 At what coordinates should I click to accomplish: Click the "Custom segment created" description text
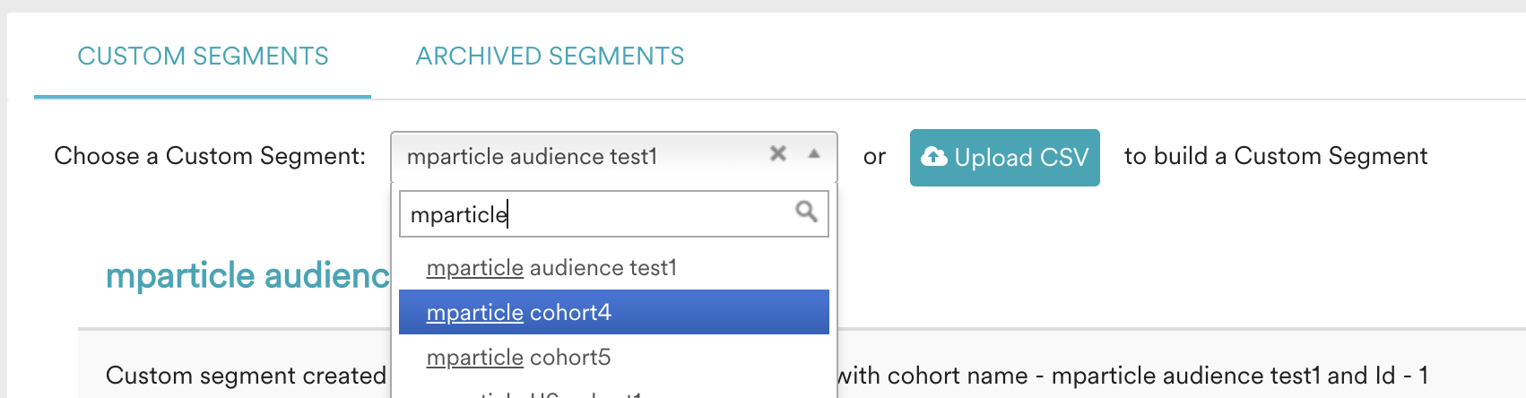246,376
